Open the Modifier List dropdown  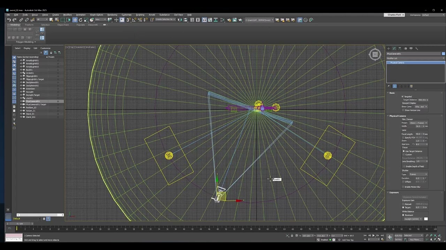pos(416,58)
